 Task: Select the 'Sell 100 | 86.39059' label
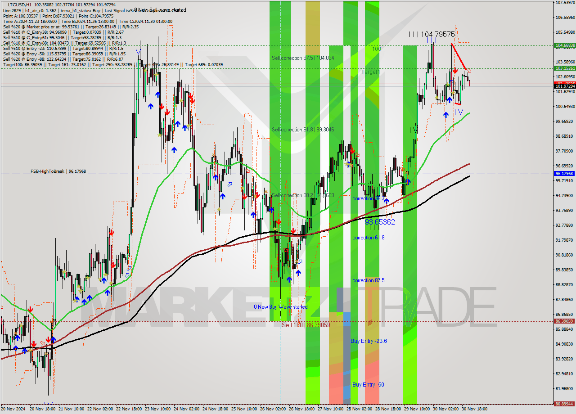pos(306,324)
